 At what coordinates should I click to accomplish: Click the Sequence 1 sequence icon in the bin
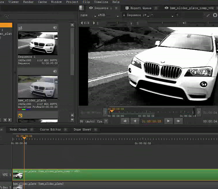(x=20, y=29)
